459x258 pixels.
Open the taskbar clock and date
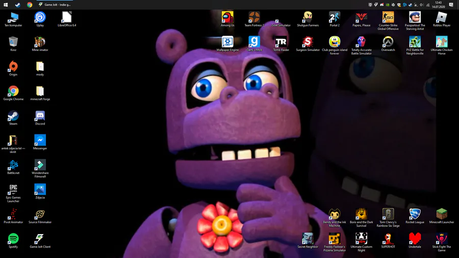coord(438,5)
